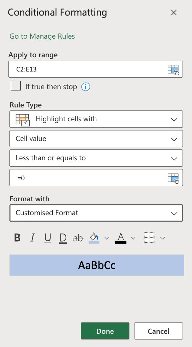Apply Double underline formatting icon

click(x=63, y=238)
